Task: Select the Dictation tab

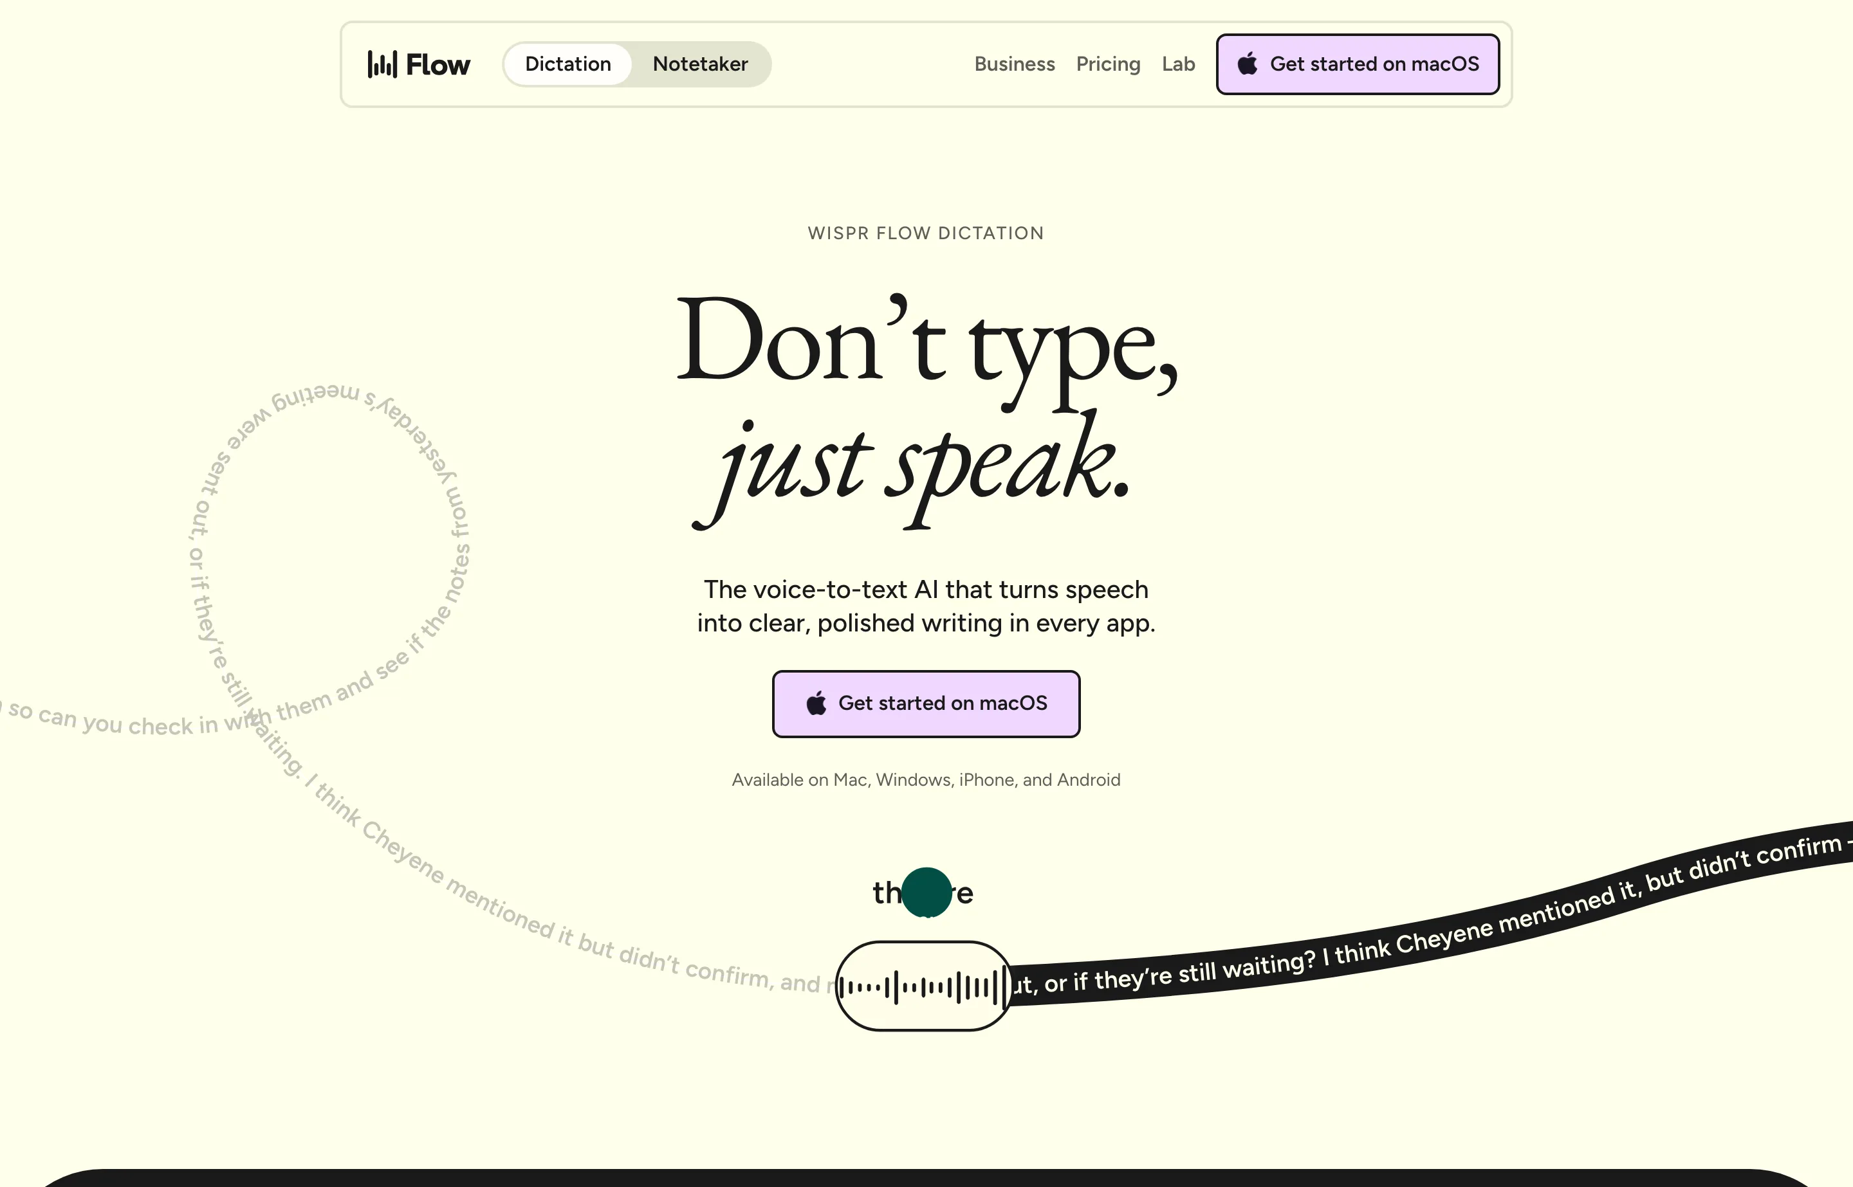Action: tap(568, 64)
